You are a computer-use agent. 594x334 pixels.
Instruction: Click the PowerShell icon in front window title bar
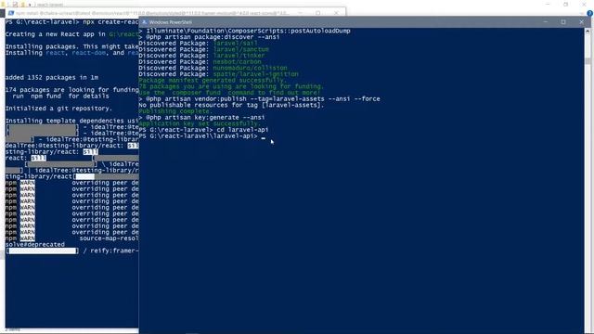pyautogui.click(x=144, y=22)
